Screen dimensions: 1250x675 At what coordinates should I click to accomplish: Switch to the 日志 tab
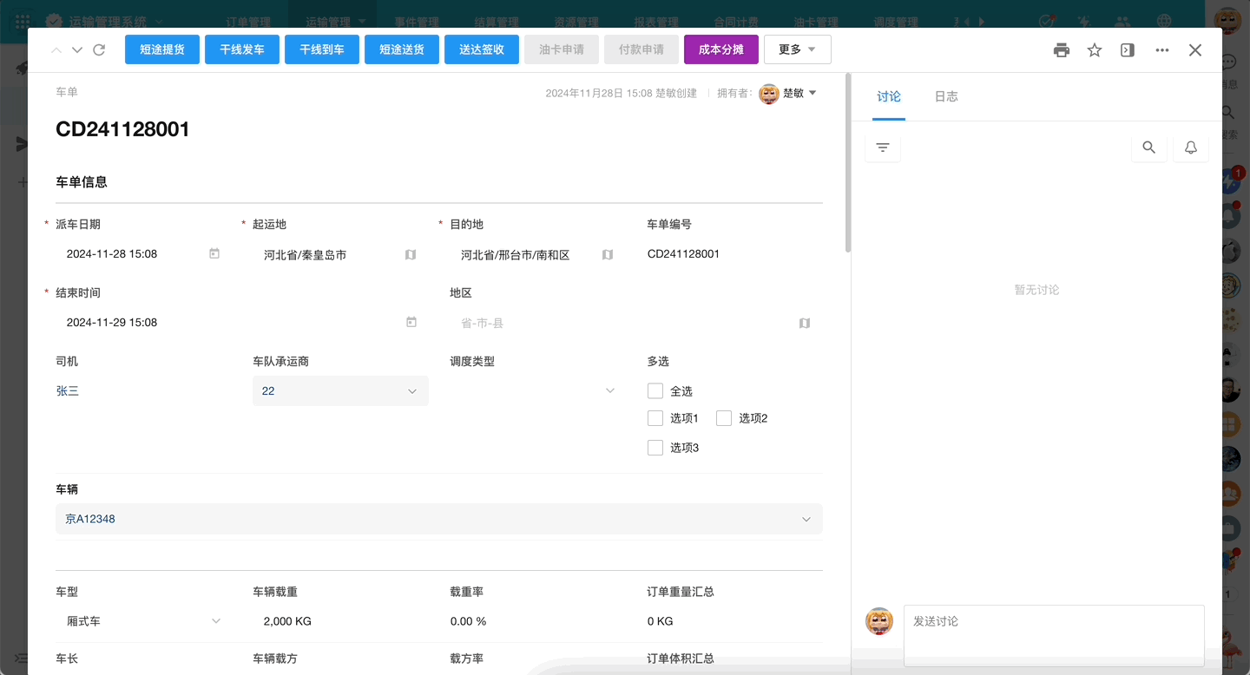click(946, 97)
